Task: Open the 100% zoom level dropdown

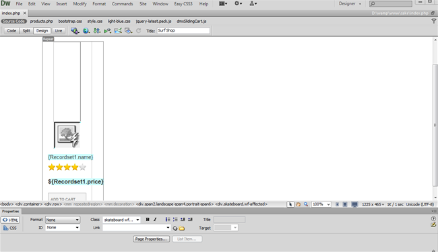Action: click(321, 204)
